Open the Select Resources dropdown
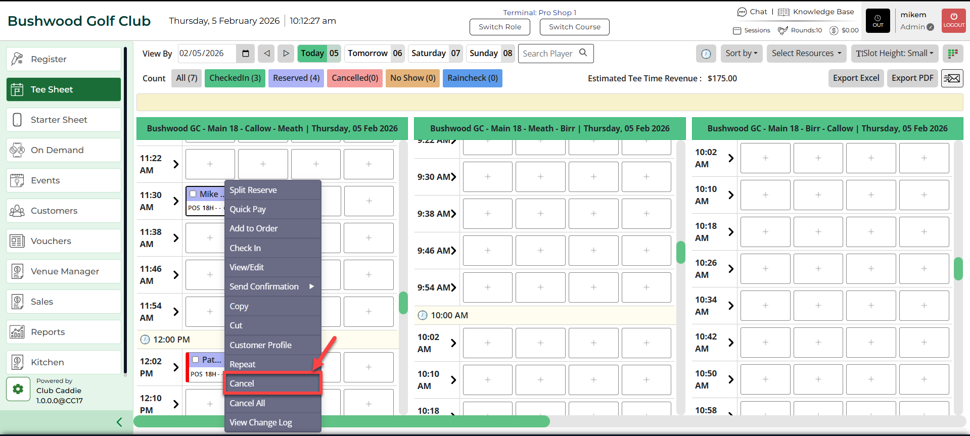 coord(806,54)
